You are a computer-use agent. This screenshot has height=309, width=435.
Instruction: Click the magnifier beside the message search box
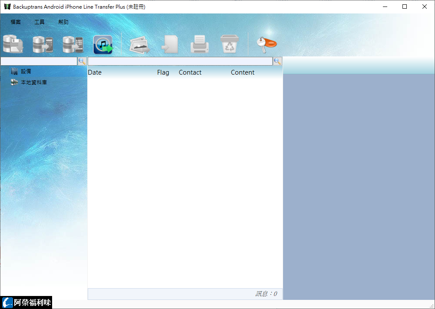tap(278, 61)
